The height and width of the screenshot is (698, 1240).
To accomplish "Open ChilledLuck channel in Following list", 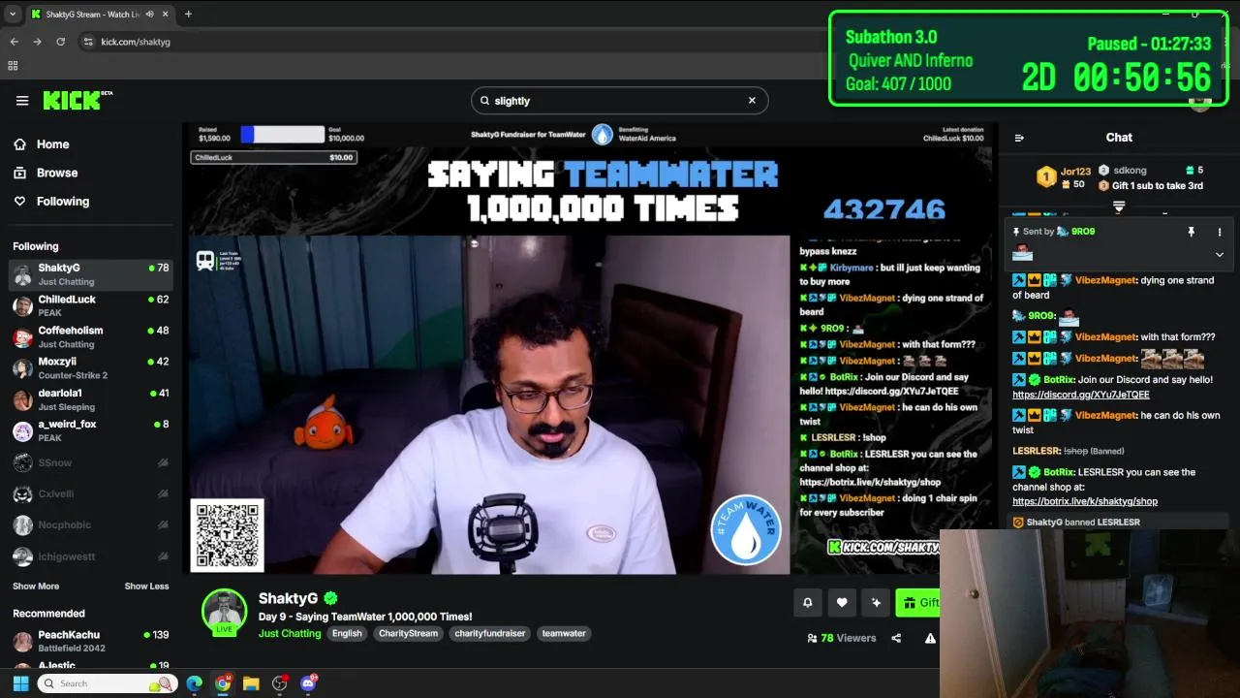I will point(91,305).
